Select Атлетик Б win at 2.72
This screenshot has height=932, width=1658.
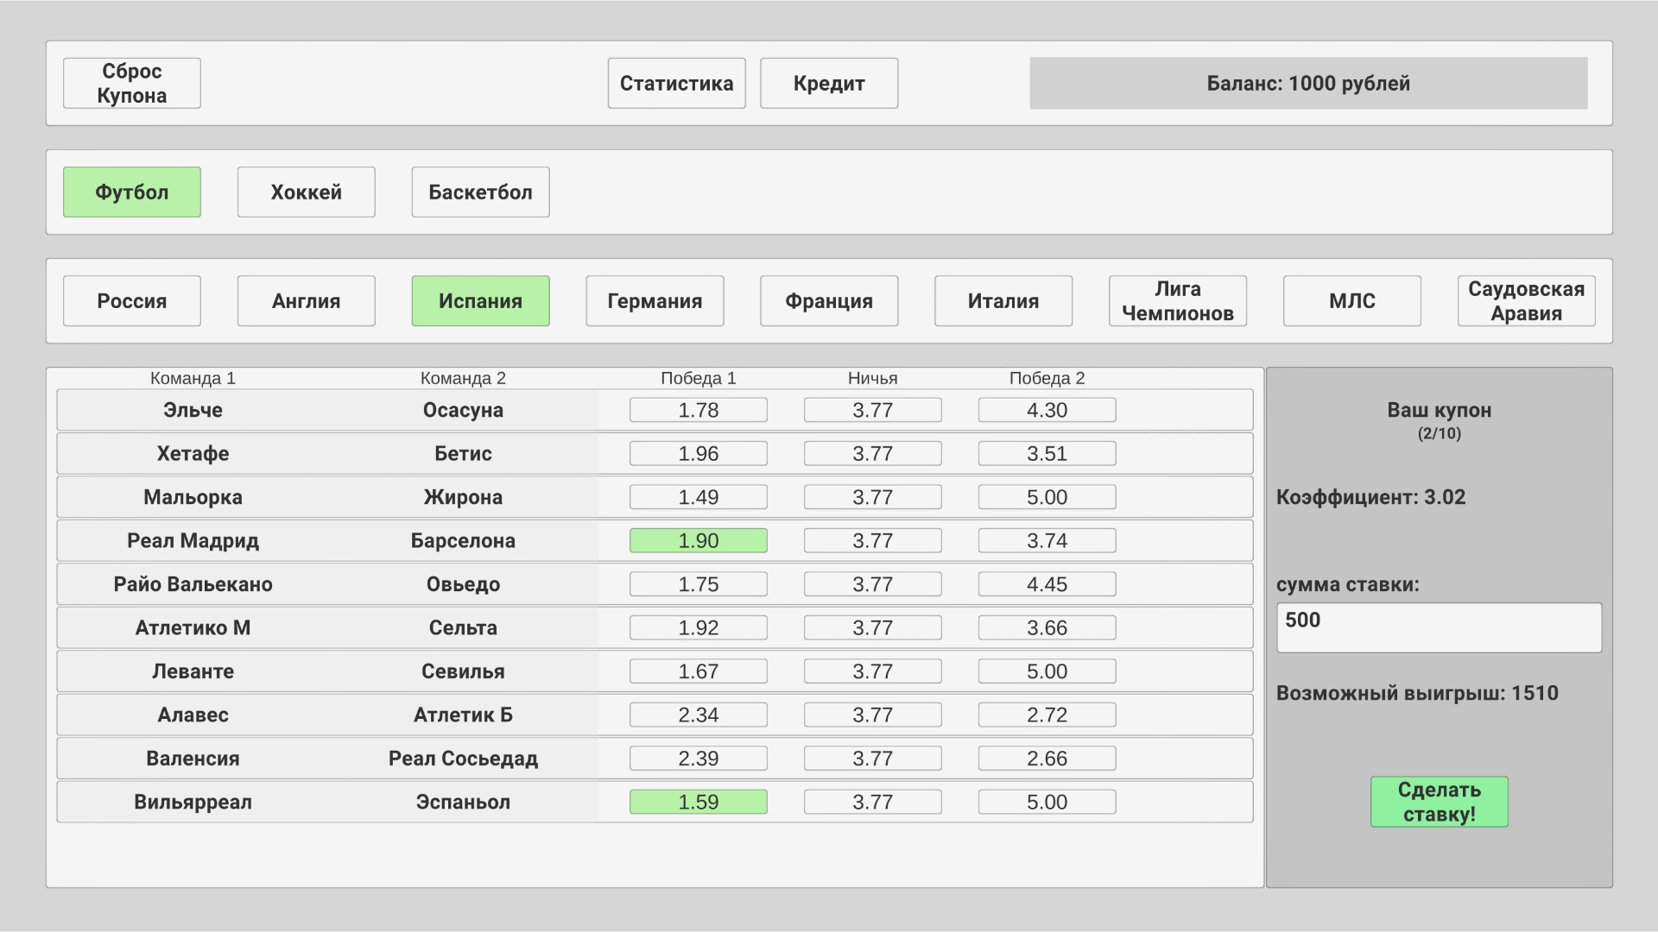tap(1046, 715)
